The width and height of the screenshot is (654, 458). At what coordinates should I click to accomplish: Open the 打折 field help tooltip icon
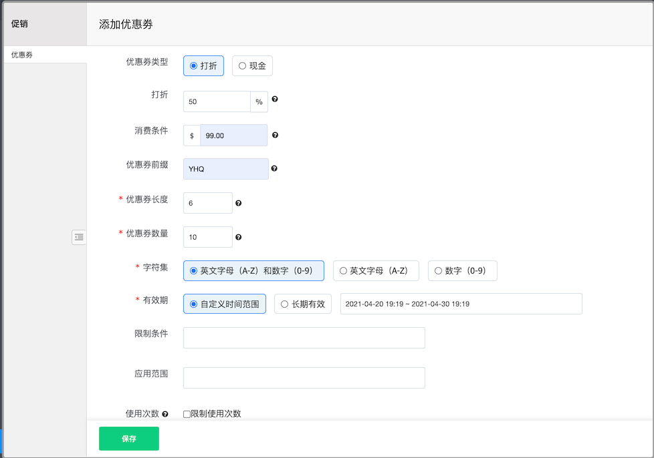[x=274, y=101]
